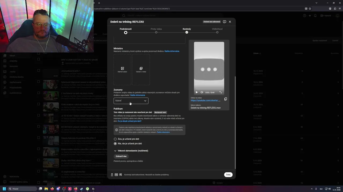Tick the checkbox for the 'JE TO SCAM' video row
Screen dimensions: 343x192
pos(39,115)
